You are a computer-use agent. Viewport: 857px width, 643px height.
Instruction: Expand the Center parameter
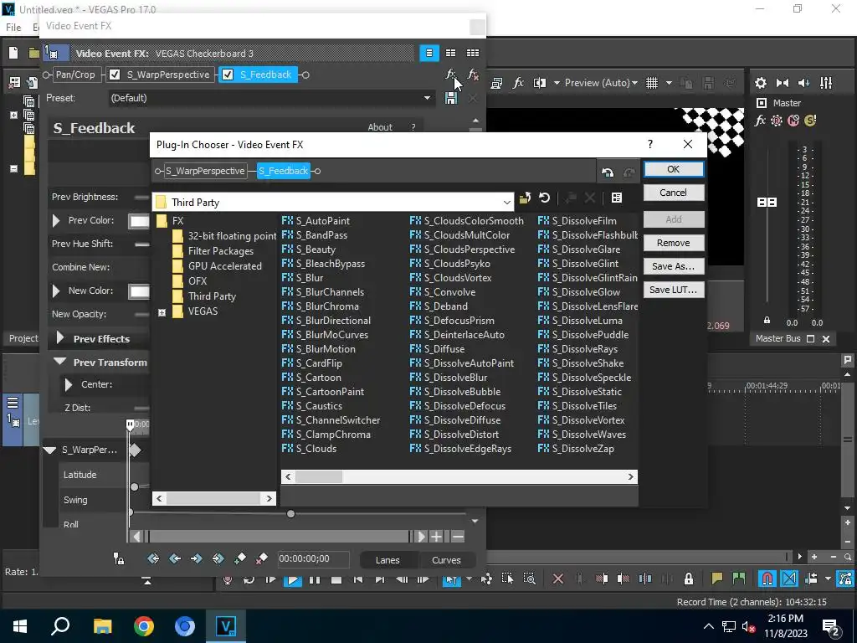[x=69, y=384]
